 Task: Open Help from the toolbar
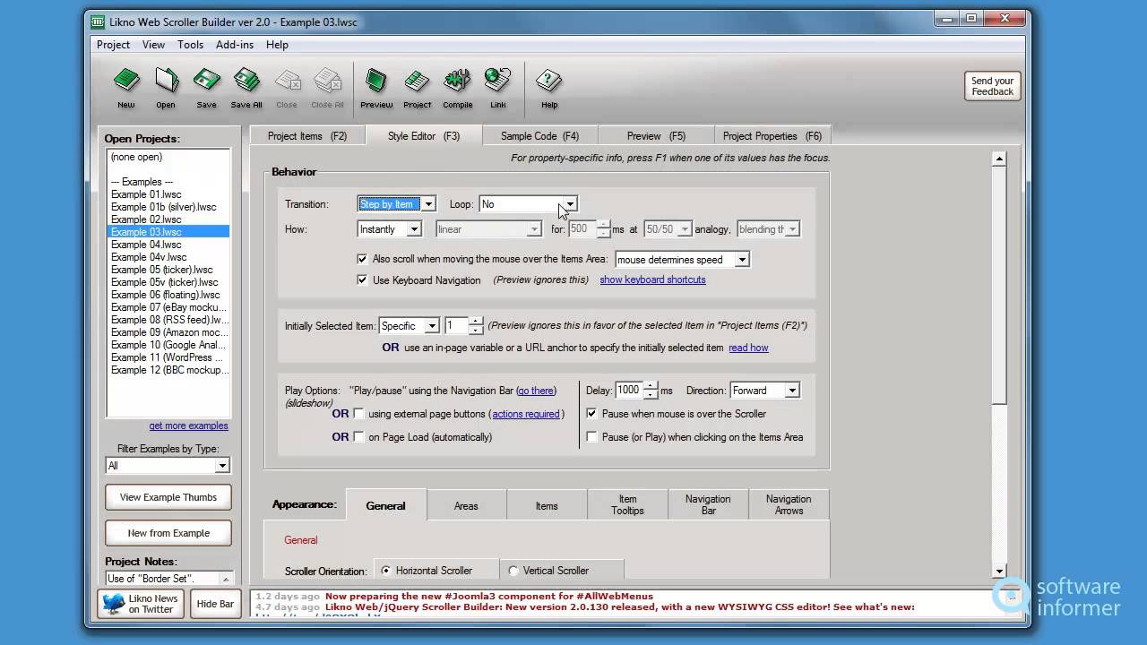548,88
